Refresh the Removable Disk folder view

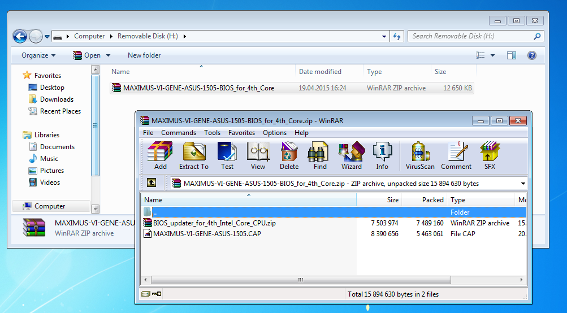397,36
